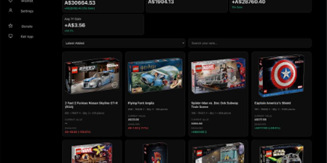
Task: Open the Get App sidebar entry
Action: (x=27, y=37)
